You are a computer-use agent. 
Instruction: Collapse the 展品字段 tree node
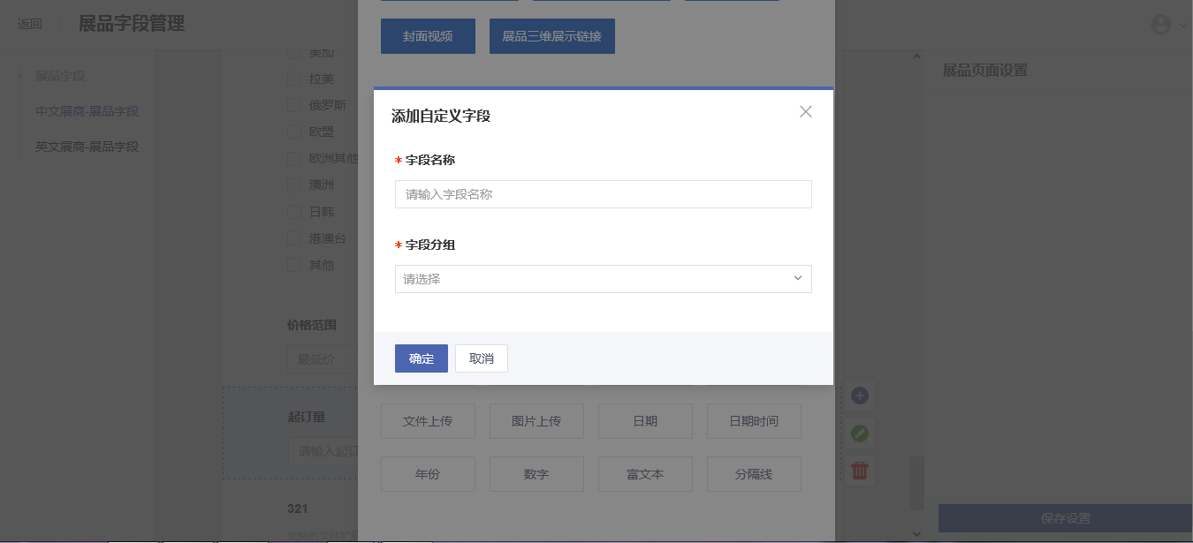pos(20,77)
